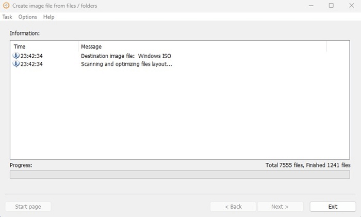The width and height of the screenshot is (361, 217).
Task: Click the Back button
Action: pyautogui.click(x=233, y=207)
